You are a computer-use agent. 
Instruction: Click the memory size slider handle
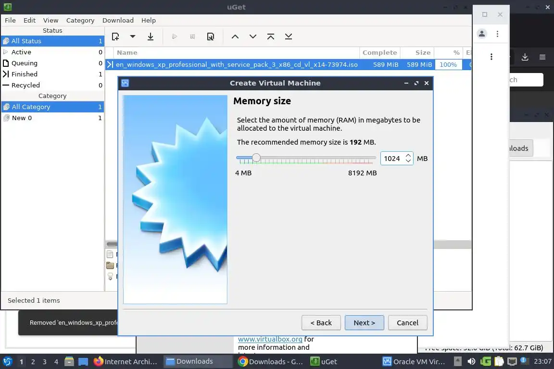coord(256,158)
